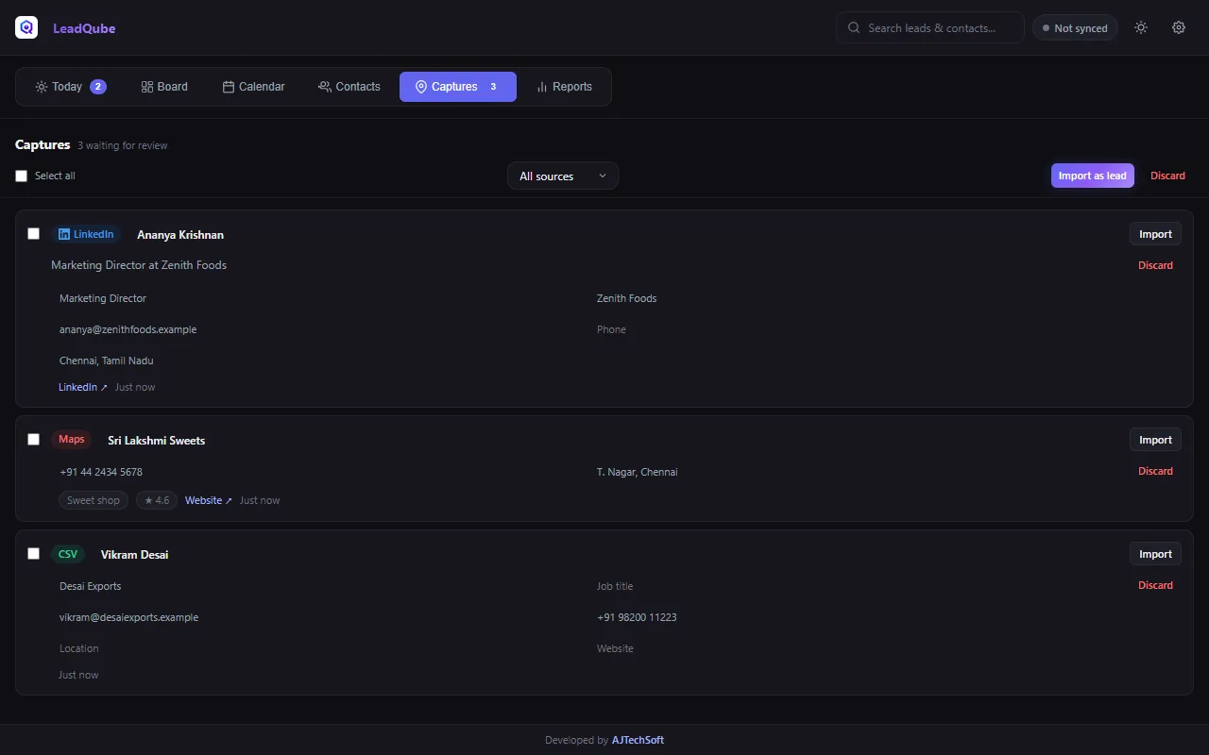Click the top bulk Discard button
The width and height of the screenshot is (1209, 755).
click(1167, 176)
